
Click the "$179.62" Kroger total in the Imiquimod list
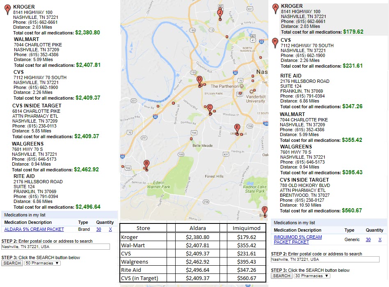(353, 32)
